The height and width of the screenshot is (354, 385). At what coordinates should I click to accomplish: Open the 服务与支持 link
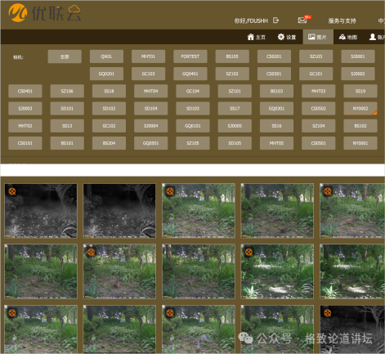342,21
